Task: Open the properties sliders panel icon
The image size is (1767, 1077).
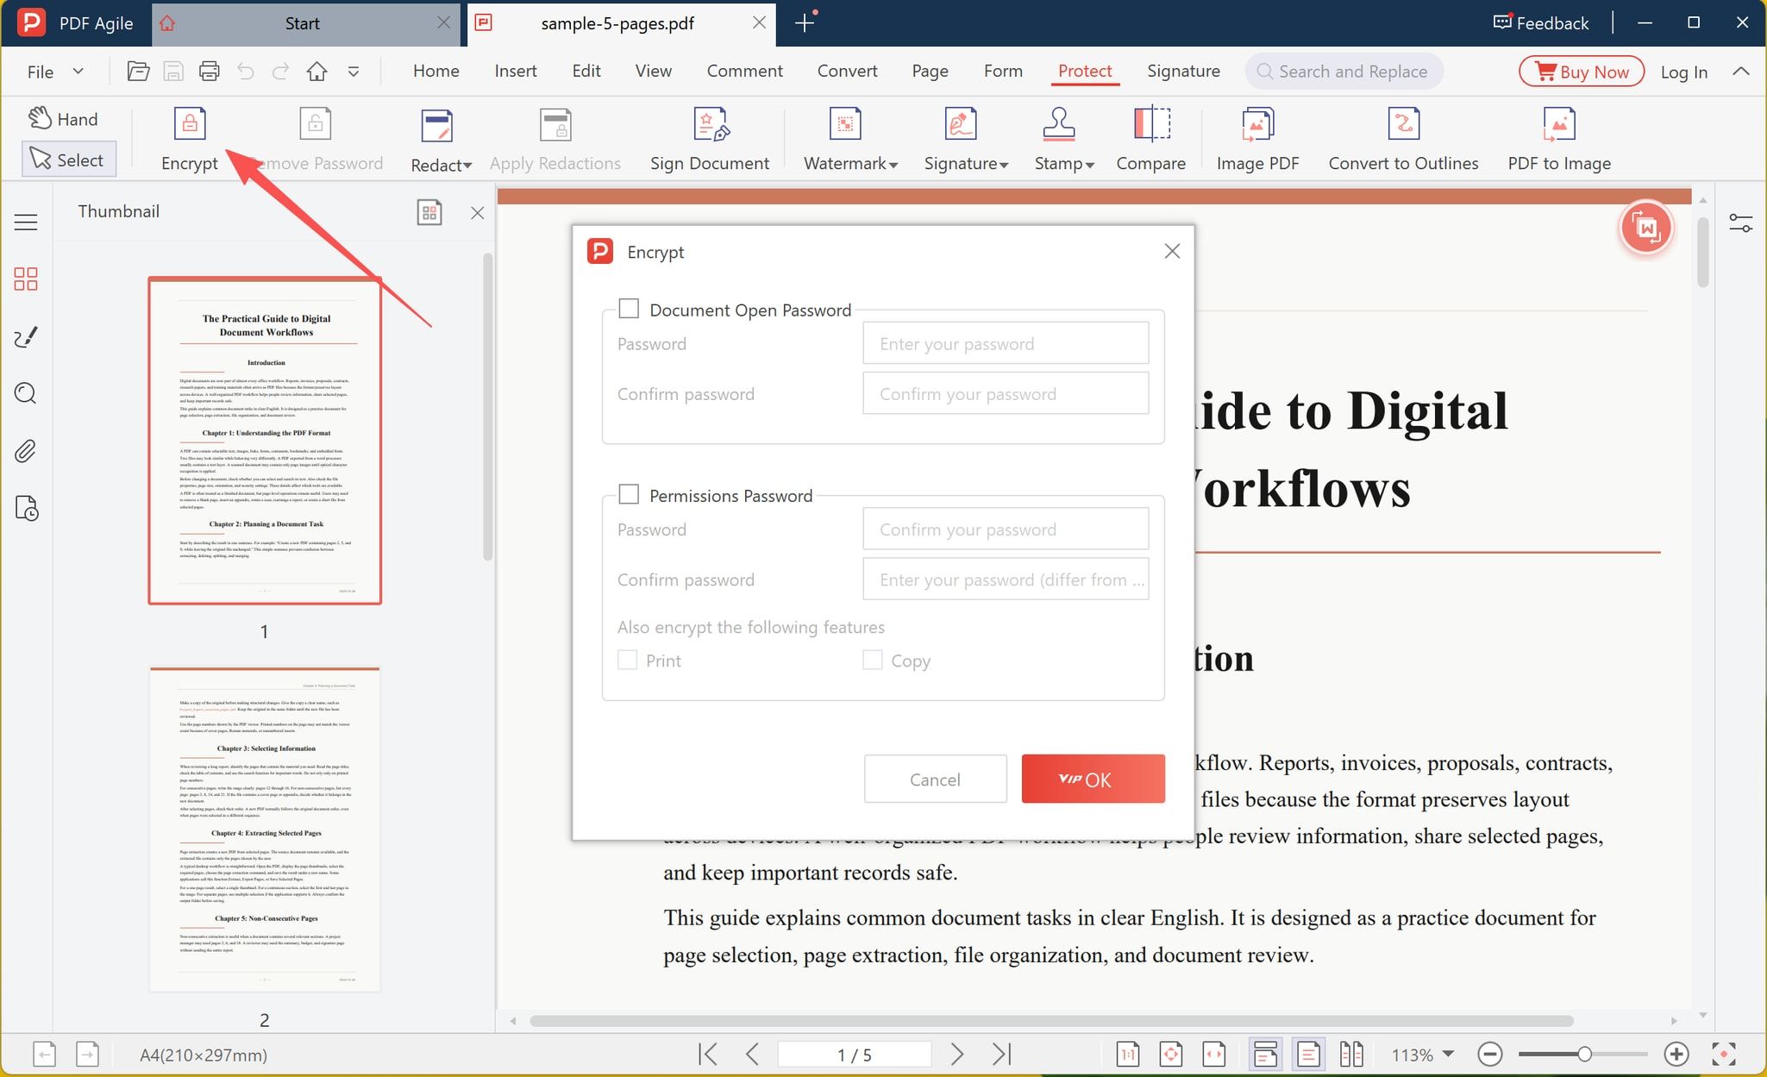Action: 1740,223
